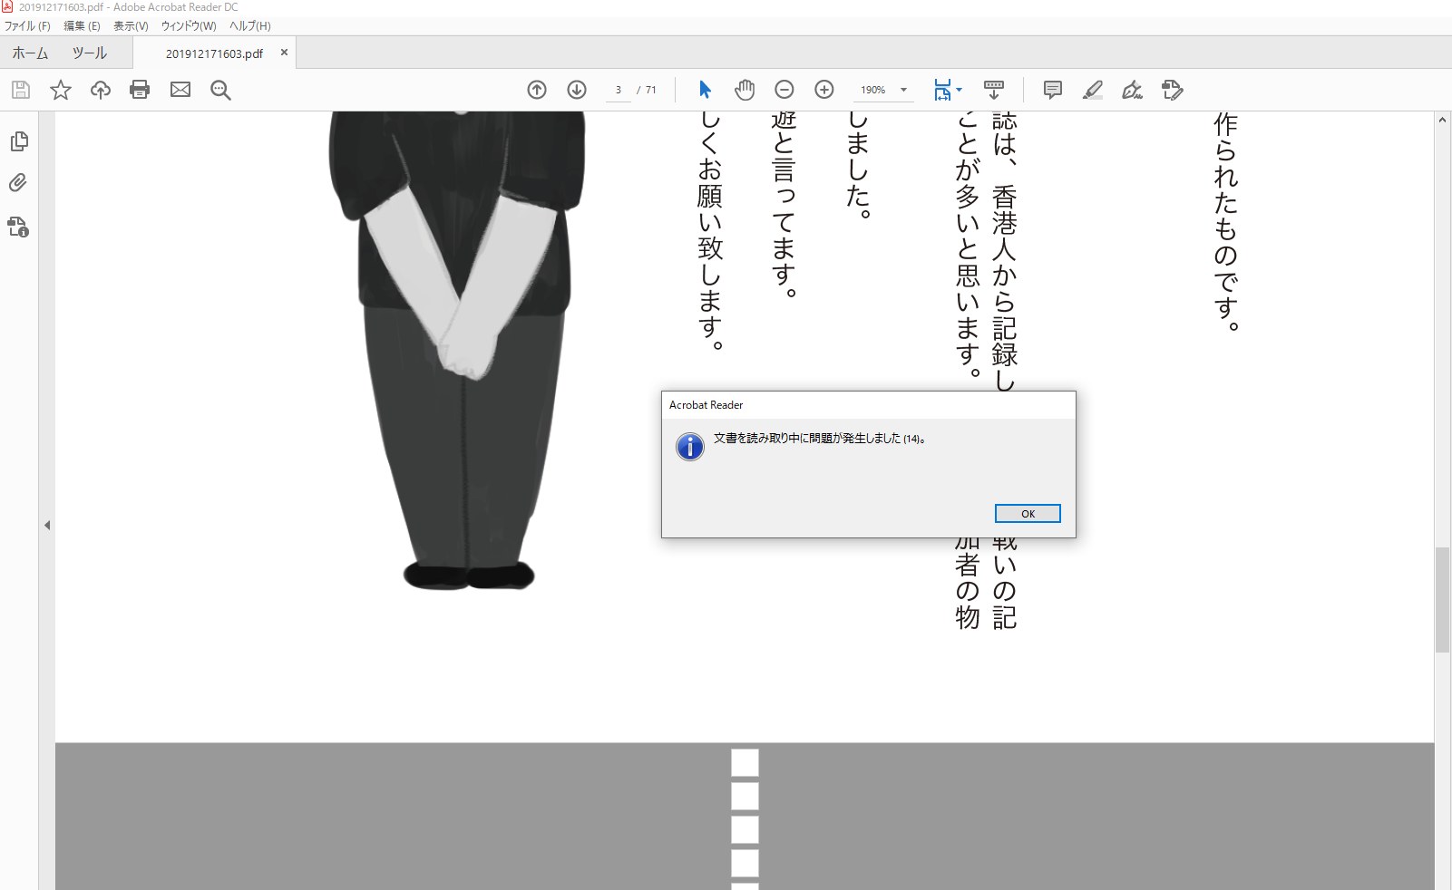This screenshot has width=1452, height=890.
Task: Click the email envelope icon
Action: 180,90
